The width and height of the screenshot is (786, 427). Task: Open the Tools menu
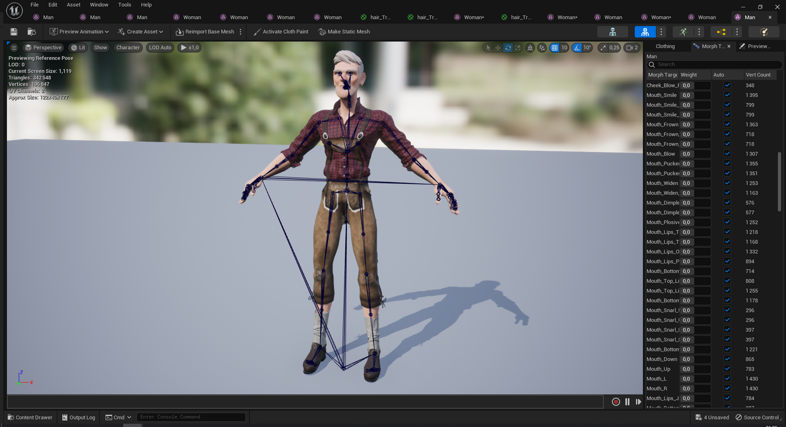125,5
